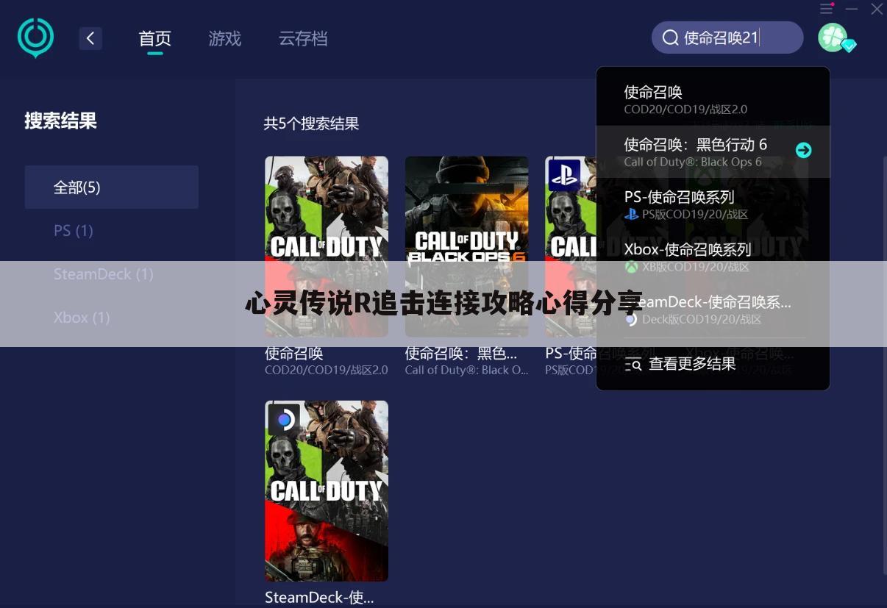Click the PlayStation badge on third cover
Screen dimensions: 887x608
[x=564, y=175]
